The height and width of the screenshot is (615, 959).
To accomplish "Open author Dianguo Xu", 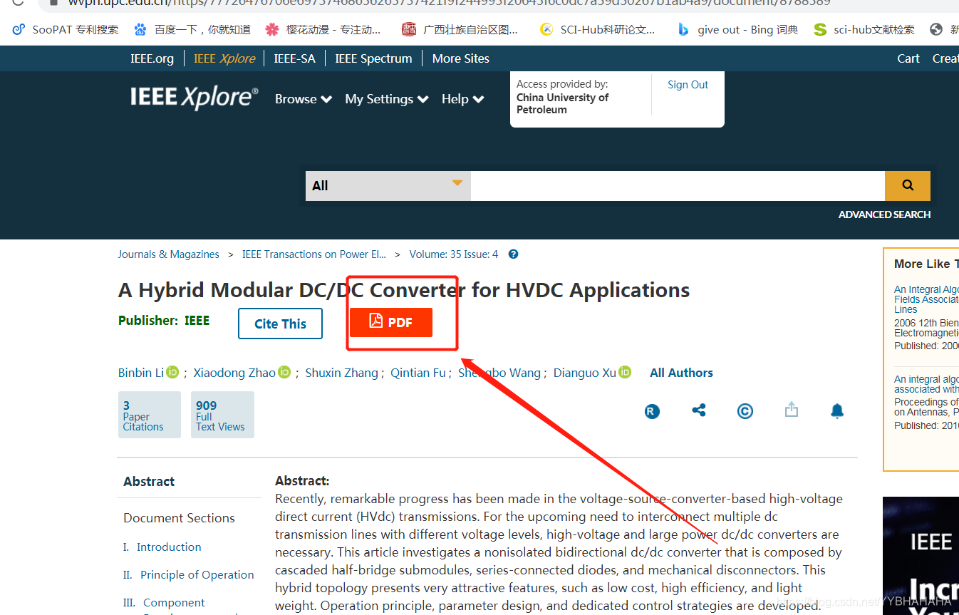I will point(585,373).
